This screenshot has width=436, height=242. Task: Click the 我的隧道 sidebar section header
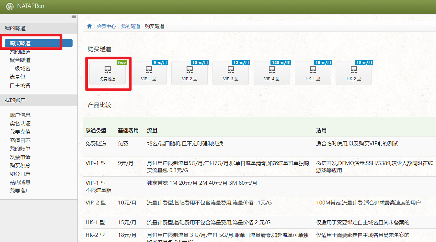39,28
